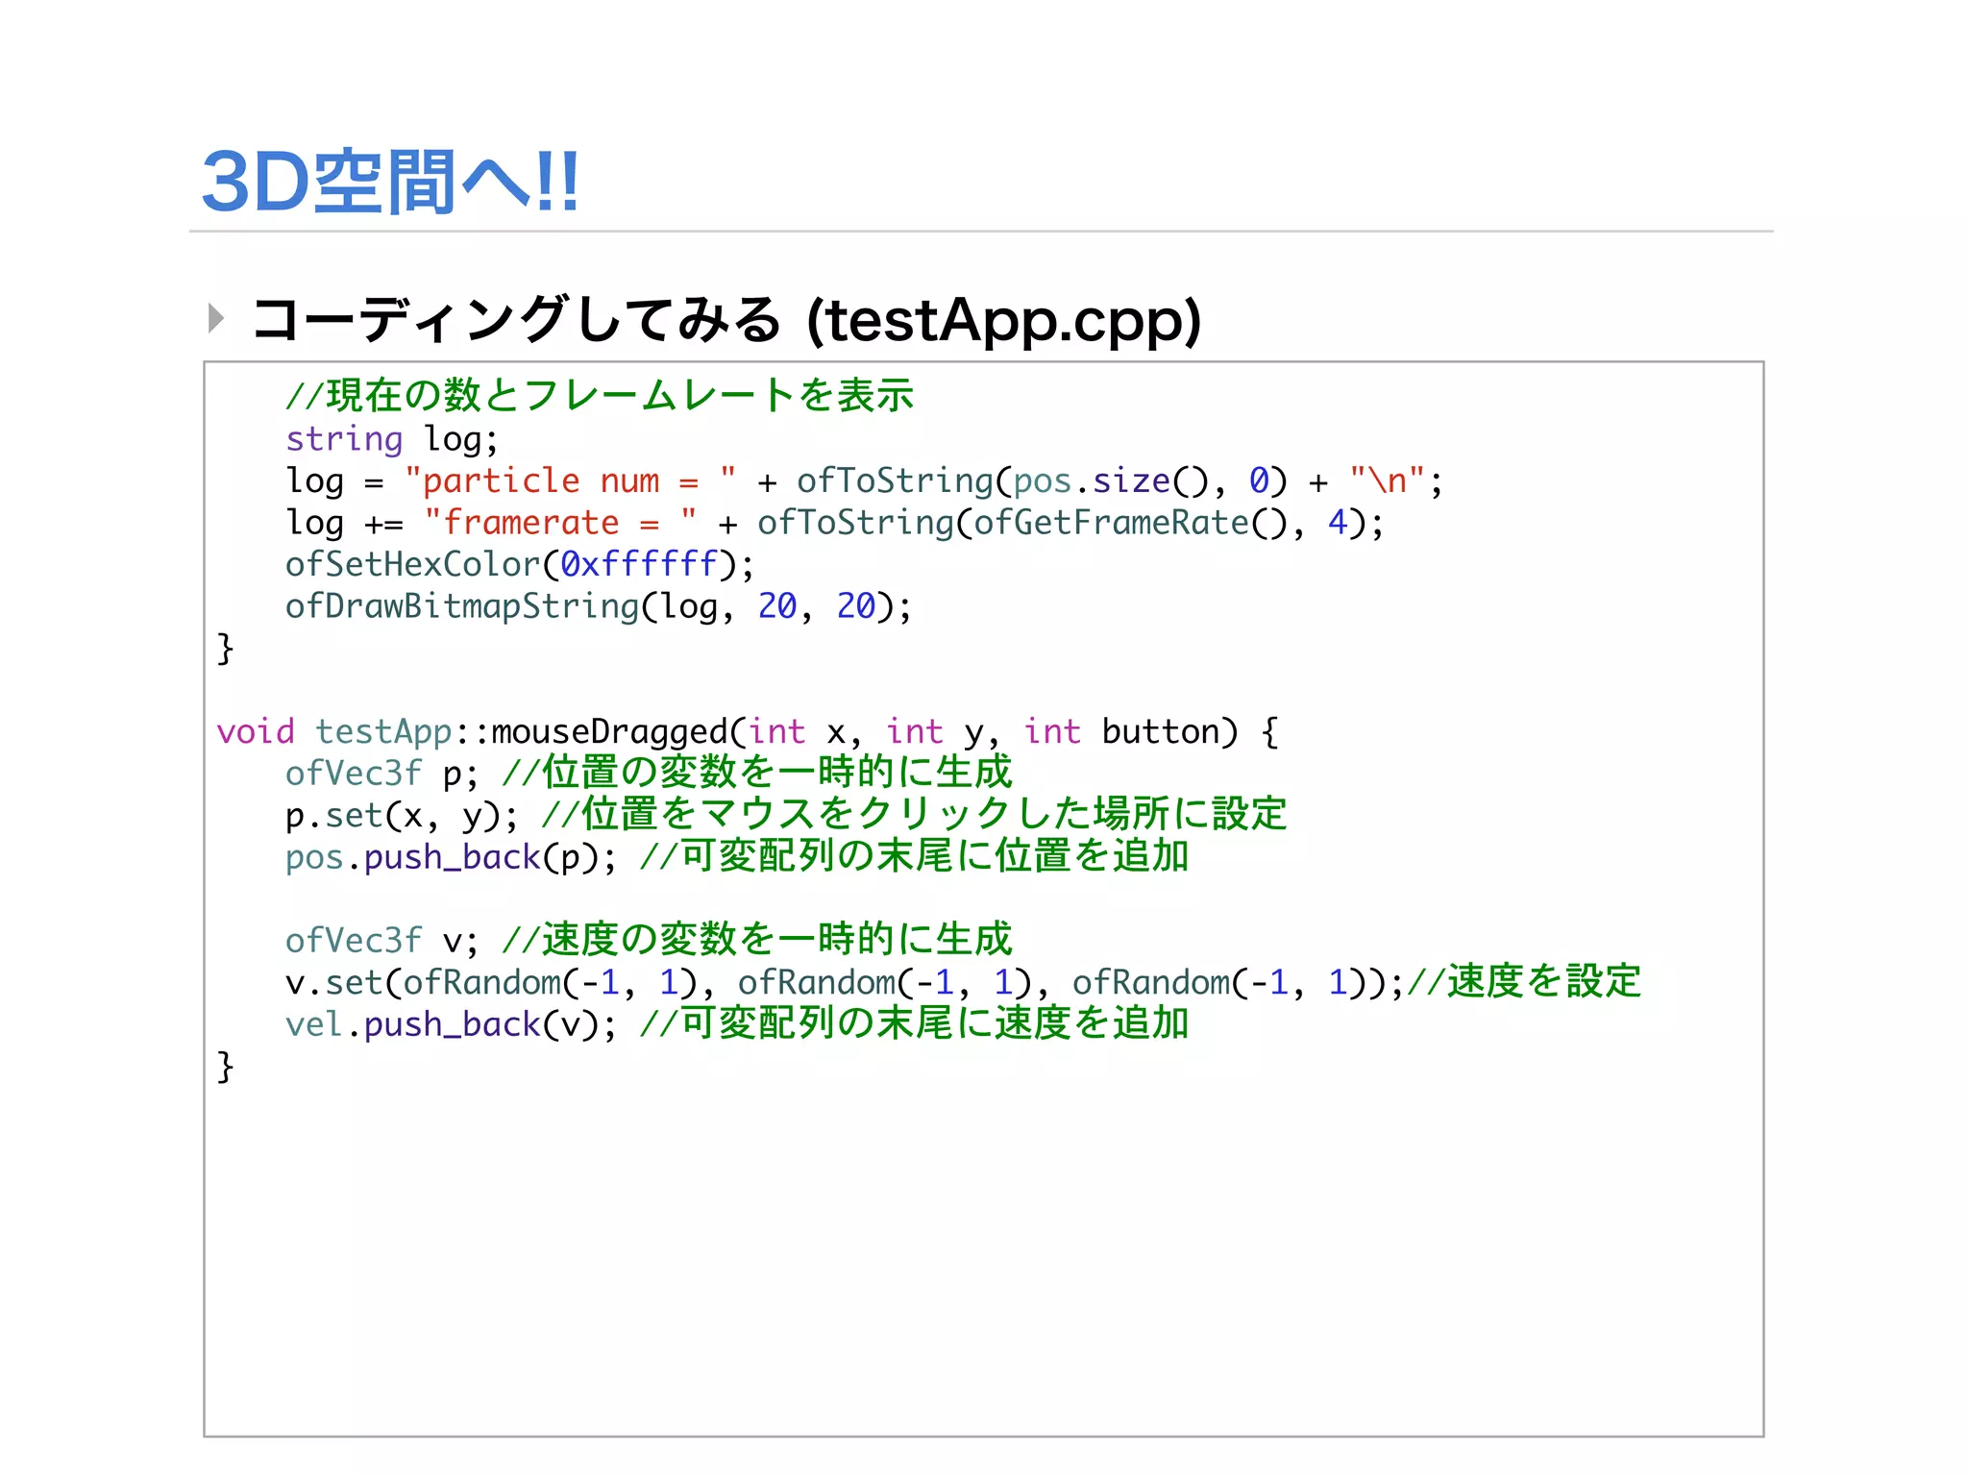Click "ofDrawBitmapString(log, 20, 20);"
The width and height of the screenshot is (1968, 1476).
(x=599, y=607)
